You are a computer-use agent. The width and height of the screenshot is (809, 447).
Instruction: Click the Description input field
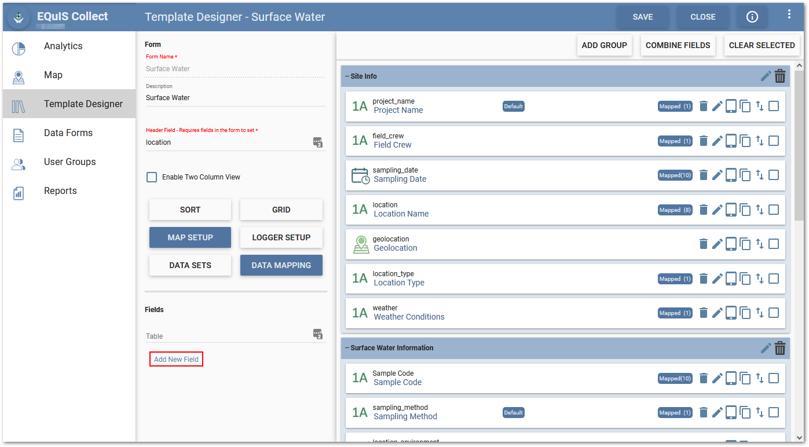[235, 98]
